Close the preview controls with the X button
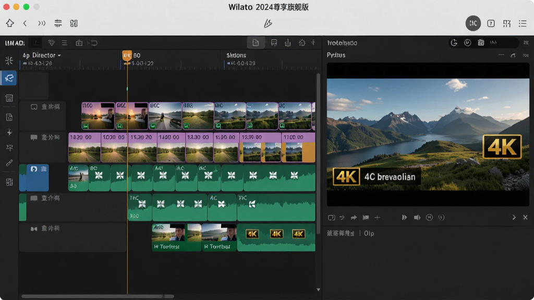The height and width of the screenshot is (300, 534). [x=525, y=217]
